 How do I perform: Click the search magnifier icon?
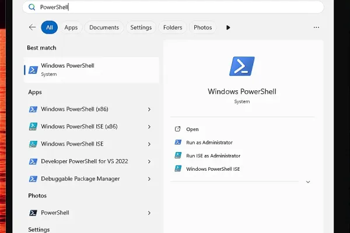pyautogui.click(x=32, y=7)
